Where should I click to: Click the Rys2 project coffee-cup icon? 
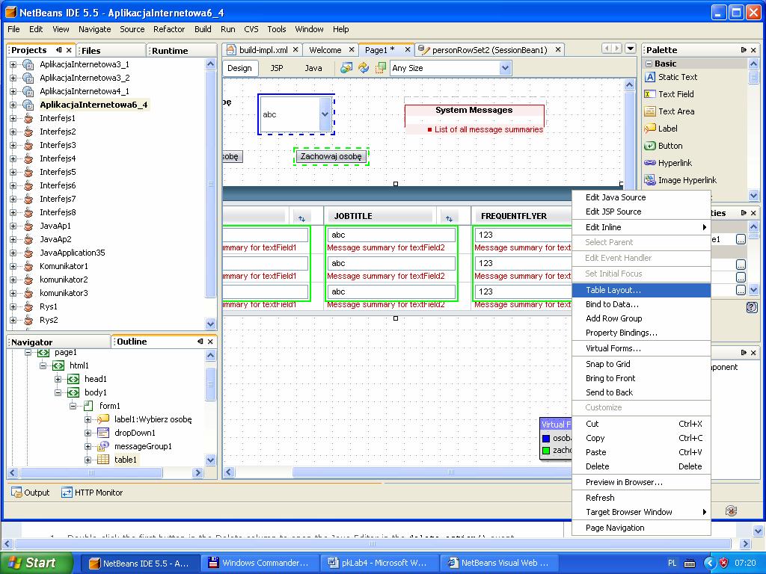pyautogui.click(x=29, y=320)
